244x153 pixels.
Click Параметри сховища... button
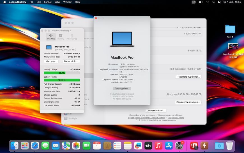click(188, 102)
